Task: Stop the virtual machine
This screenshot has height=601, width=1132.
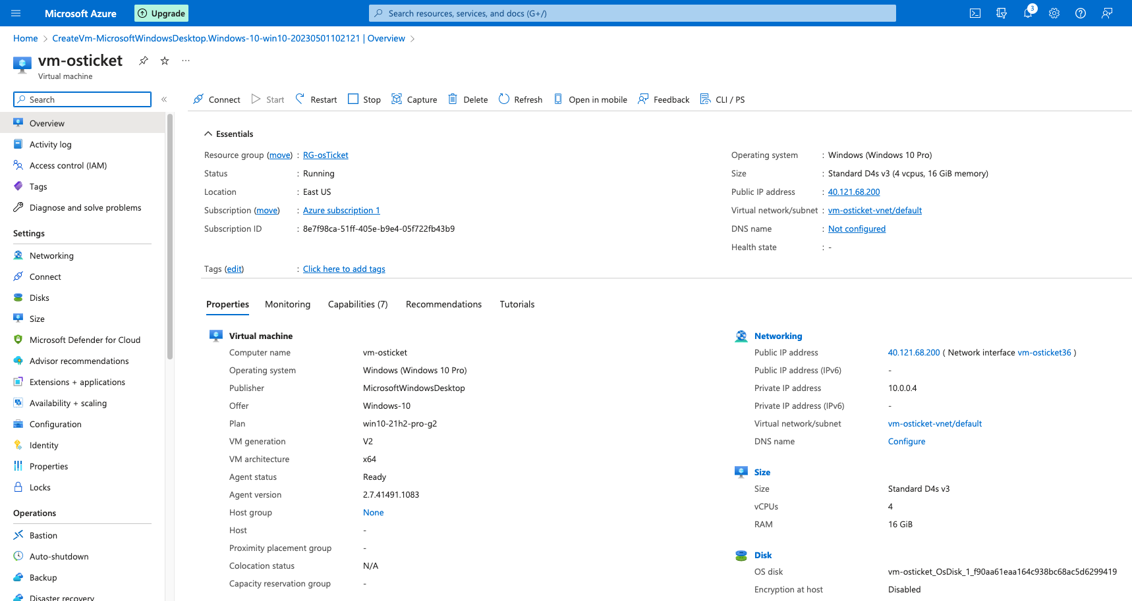Action: (364, 99)
